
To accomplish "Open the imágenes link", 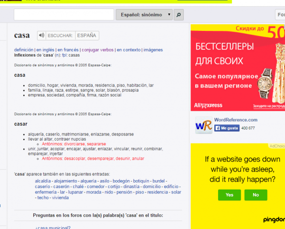I will pyautogui.click(x=153, y=50).
